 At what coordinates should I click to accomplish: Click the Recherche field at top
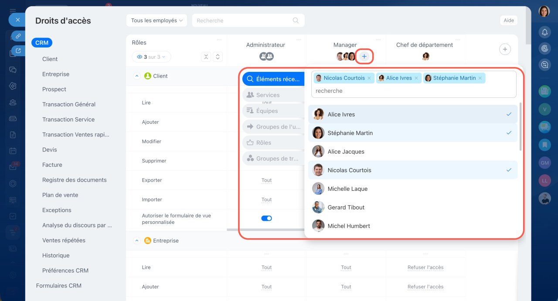(248, 20)
